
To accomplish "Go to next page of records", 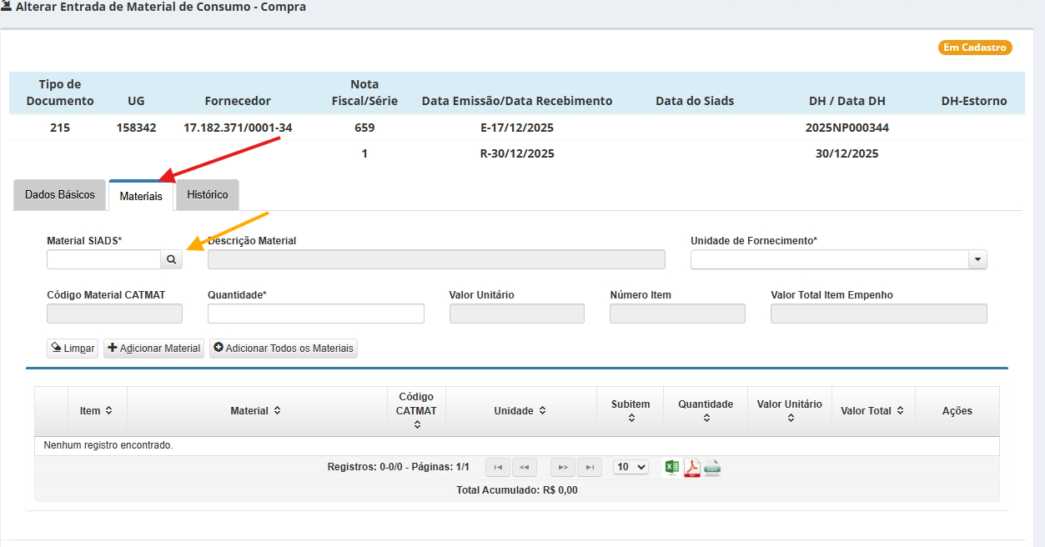I will coord(563,468).
